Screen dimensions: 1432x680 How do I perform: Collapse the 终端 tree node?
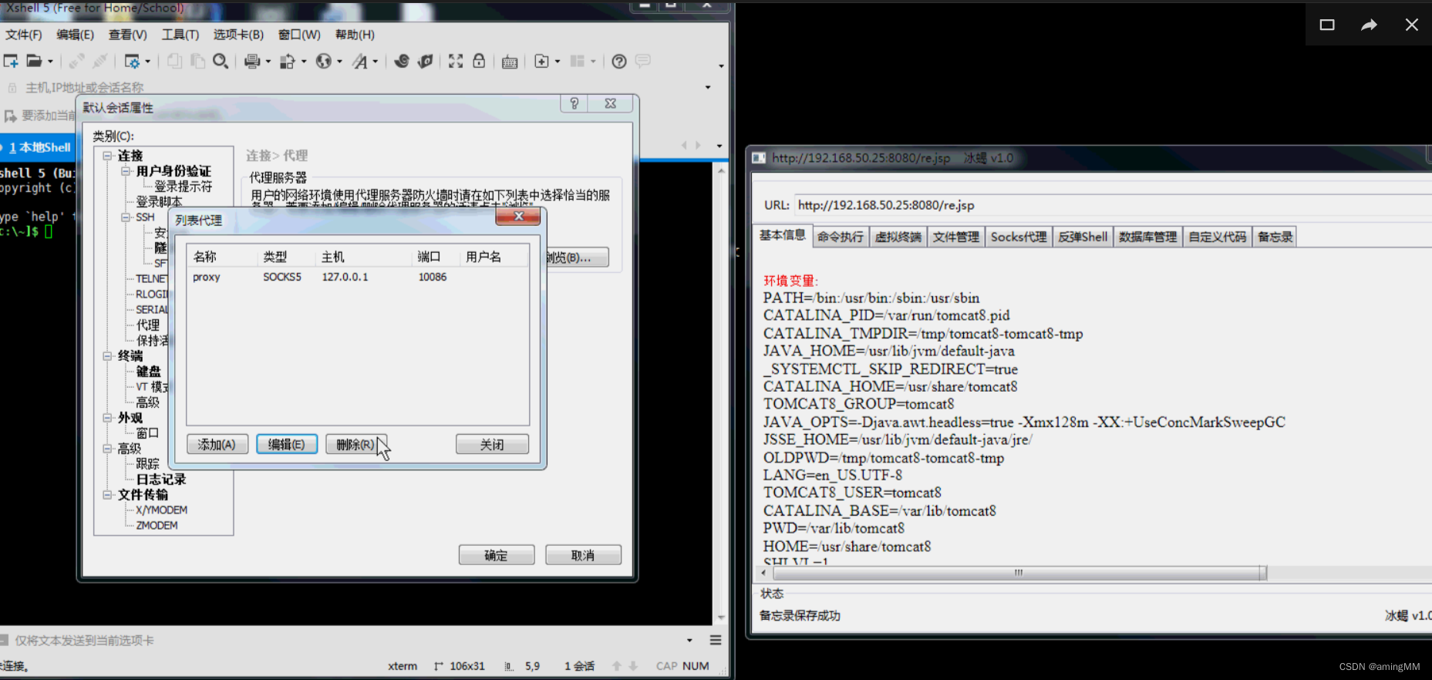[107, 356]
